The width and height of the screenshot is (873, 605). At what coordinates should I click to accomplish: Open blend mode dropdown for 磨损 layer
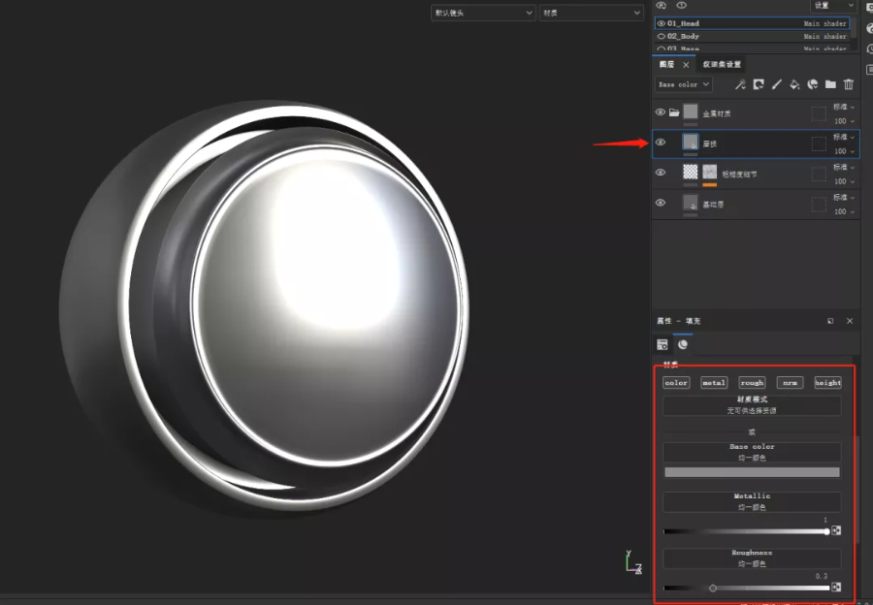(844, 137)
